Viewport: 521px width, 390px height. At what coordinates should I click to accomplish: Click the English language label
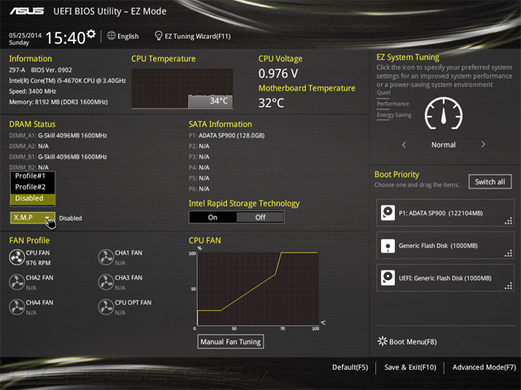point(128,36)
